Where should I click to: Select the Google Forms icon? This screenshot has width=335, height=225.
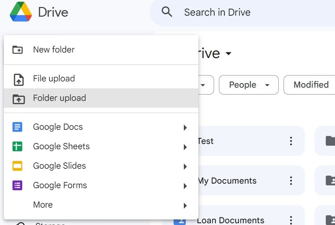click(18, 185)
